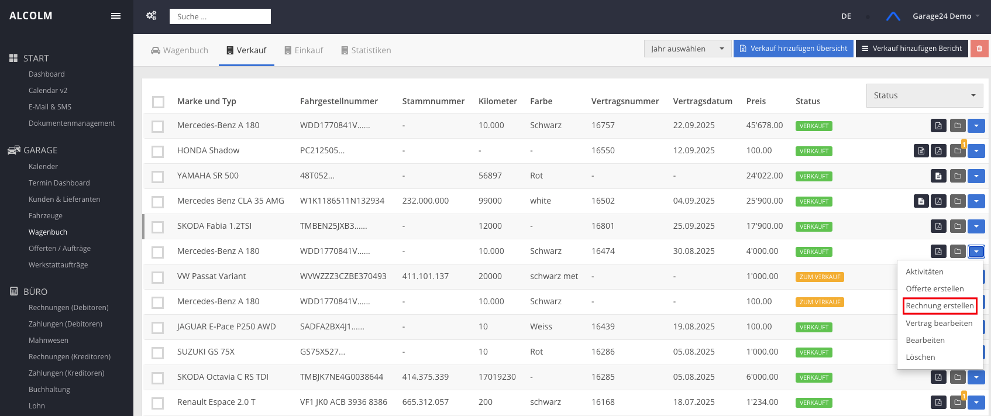Open PDF icon for Mercedes-Benz A 180 contract 16757
Image resolution: width=991 pixels, height=416 pixels.
click(938, 126)
